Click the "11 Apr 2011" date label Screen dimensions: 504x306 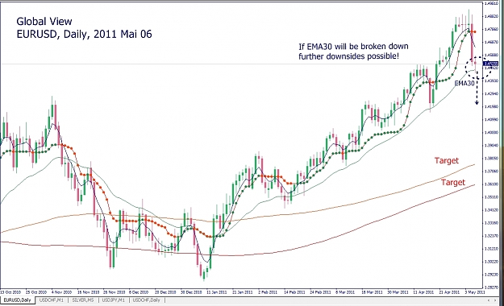(x=423, y=292)
